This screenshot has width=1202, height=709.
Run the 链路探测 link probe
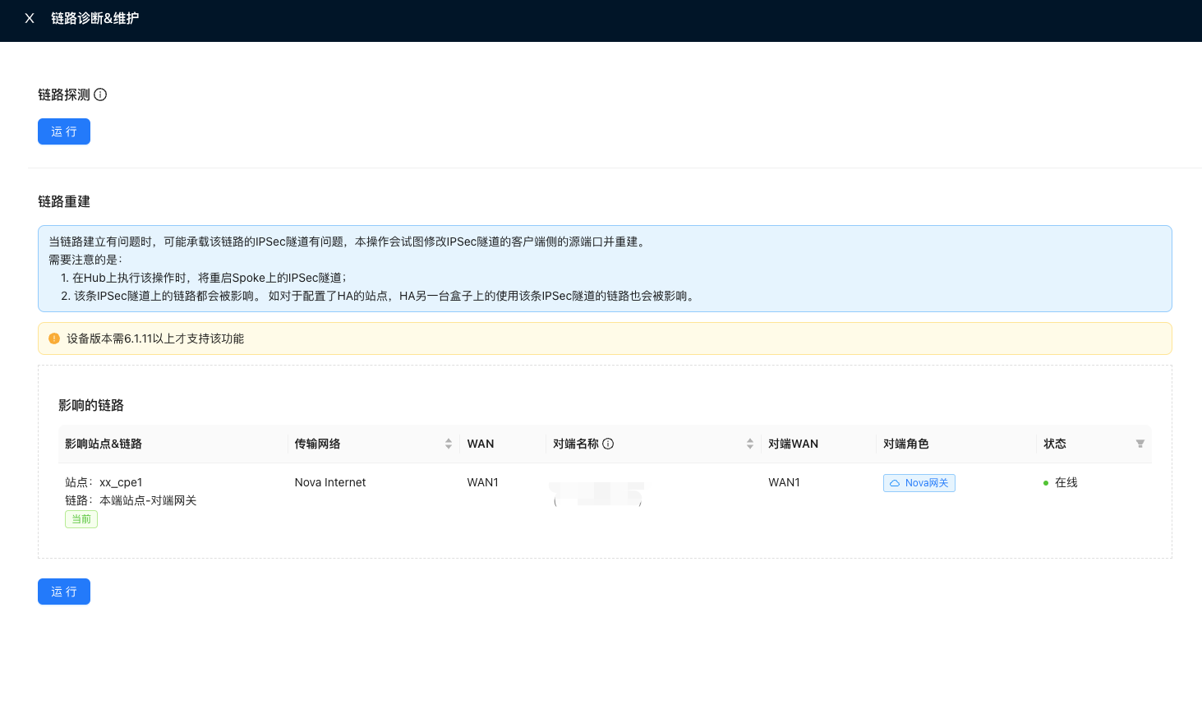(x=64, y=131)
